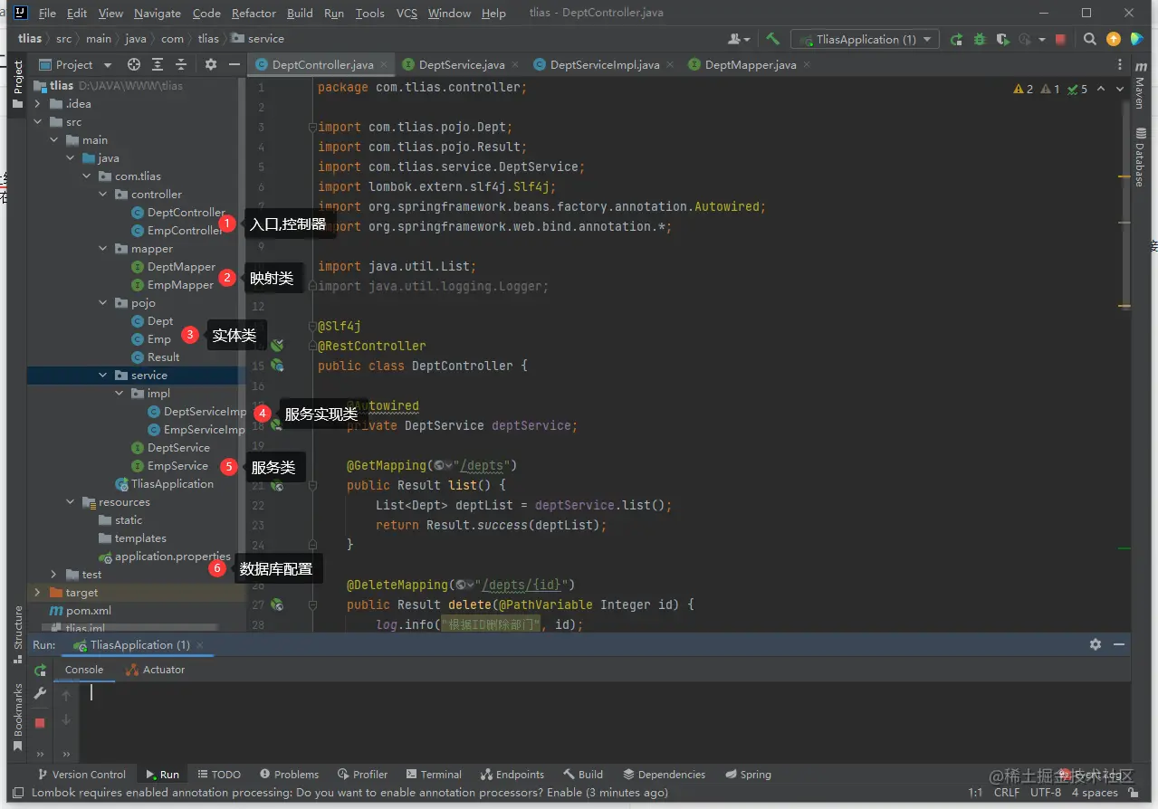Click the Build Project hammer icon
The height and width of the screenshot is (809, 1158).
[772, 39]
